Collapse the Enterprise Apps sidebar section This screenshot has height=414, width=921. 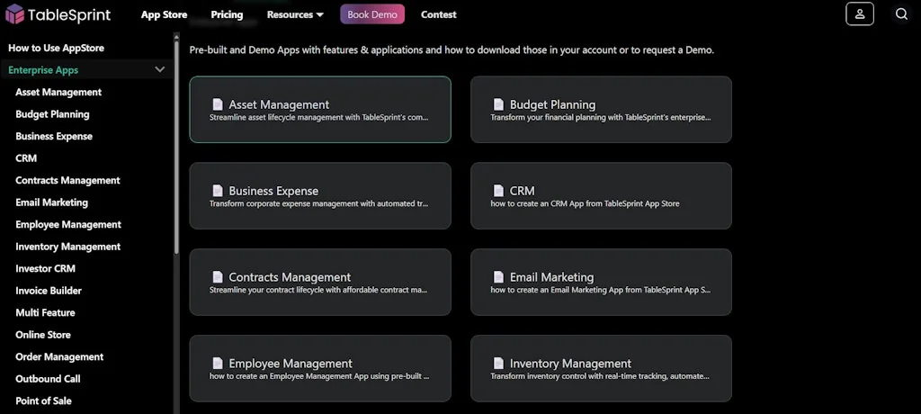tap(160, 70)
